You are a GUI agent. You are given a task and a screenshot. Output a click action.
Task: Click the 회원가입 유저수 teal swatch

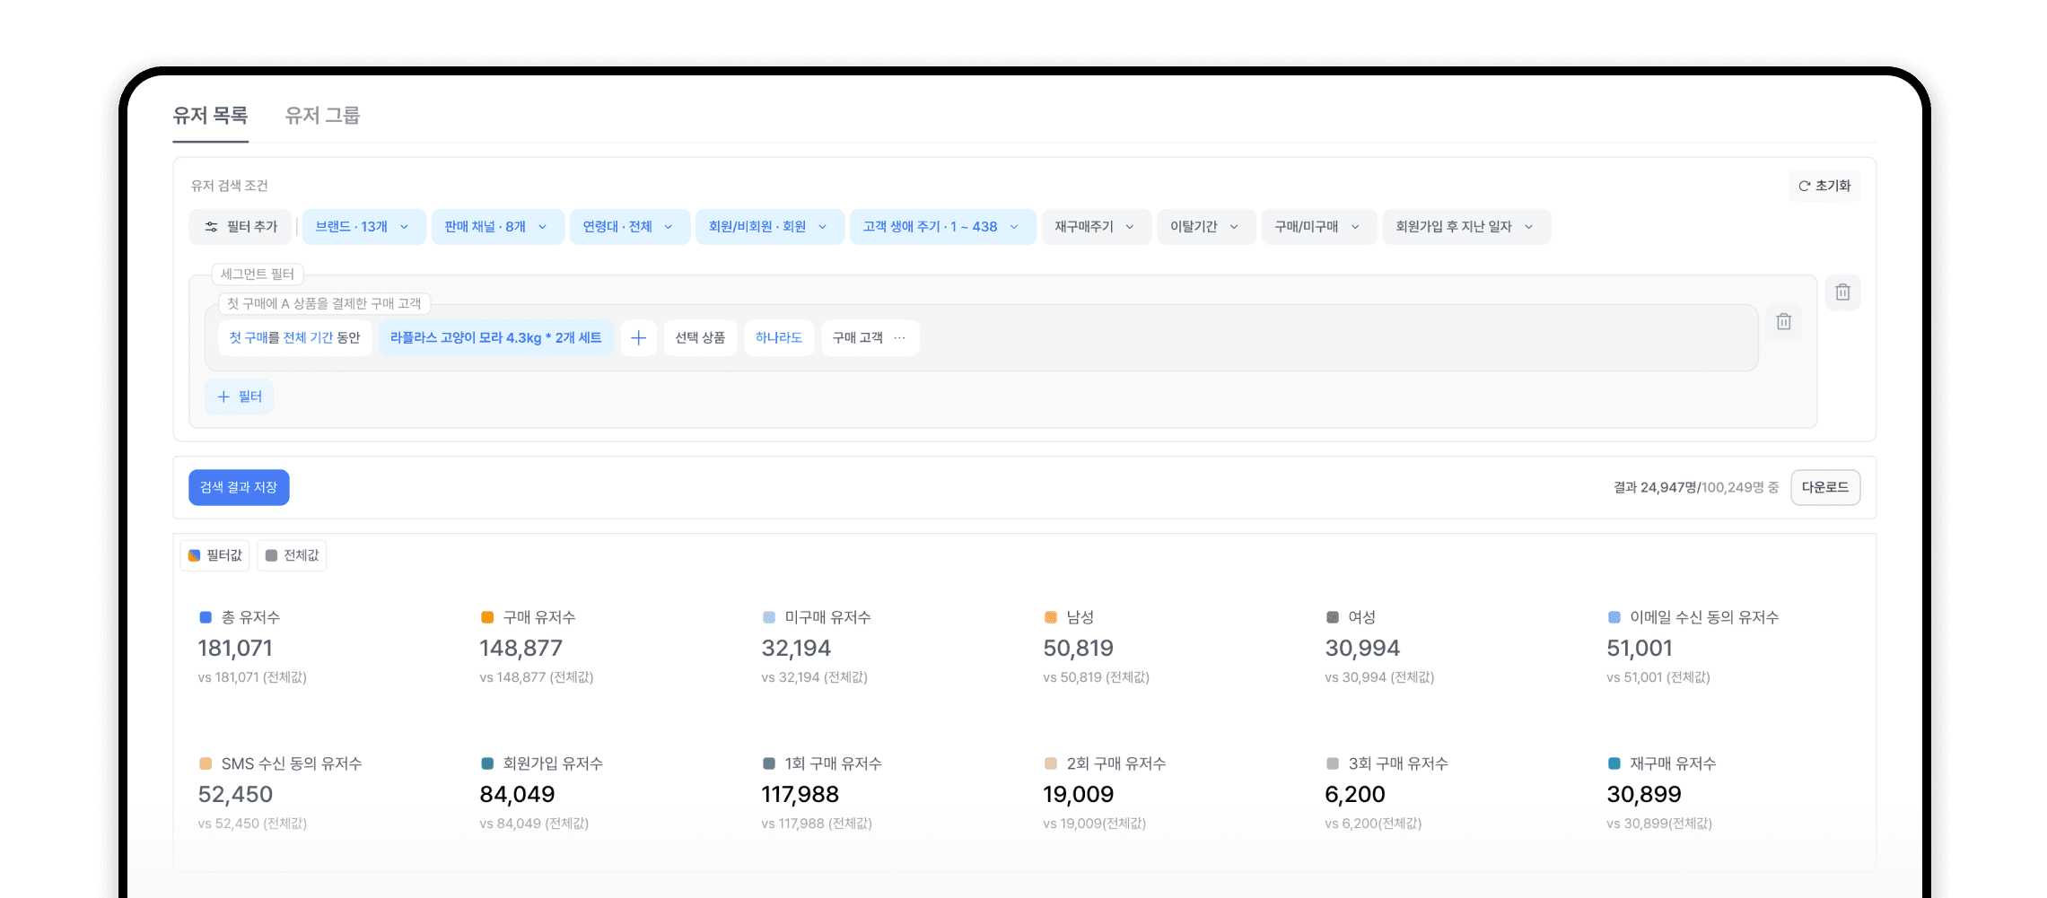(x=487, y=763)
